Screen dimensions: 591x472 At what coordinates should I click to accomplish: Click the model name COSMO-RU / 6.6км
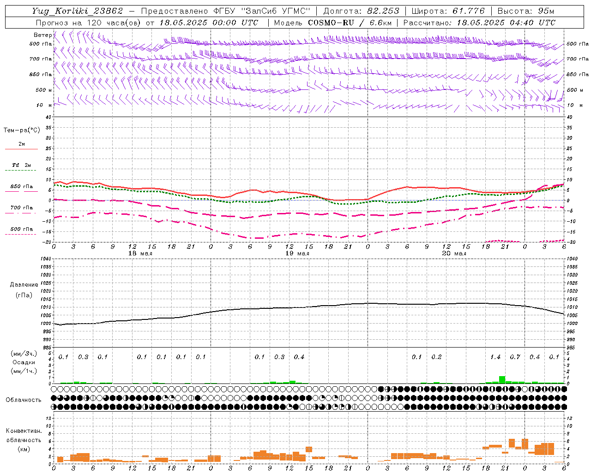click(350, 23)
